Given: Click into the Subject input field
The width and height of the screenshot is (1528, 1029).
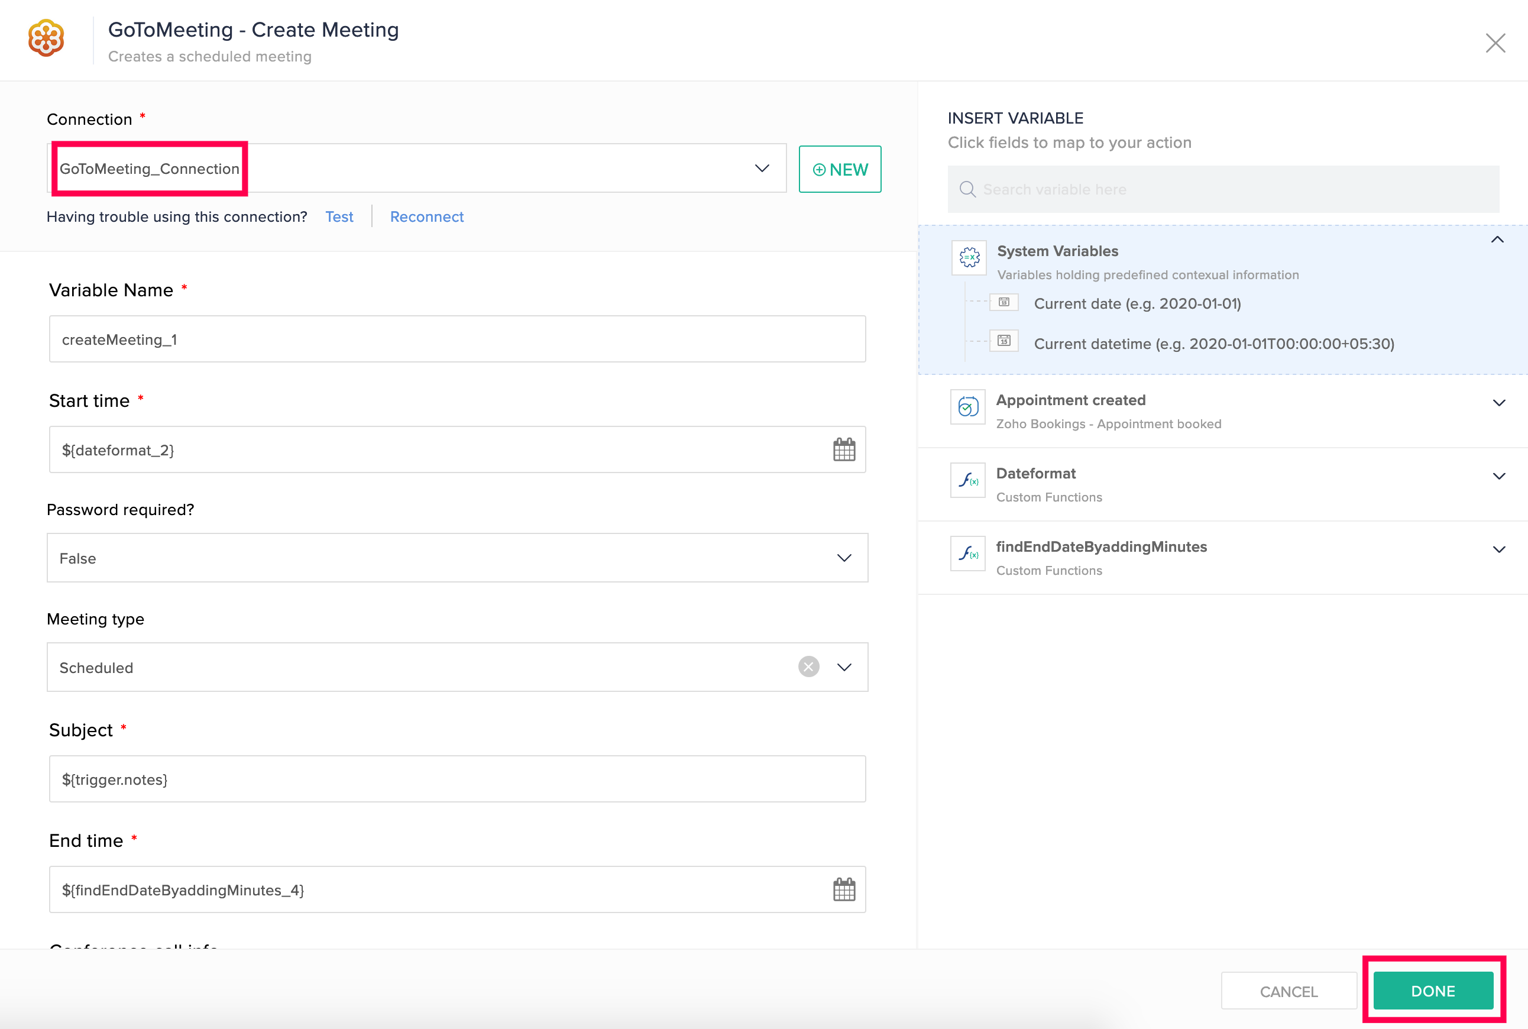Looking at the screenshot, I should (457, 779).
